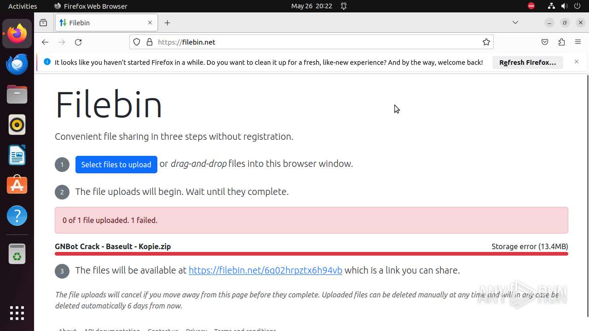Open the Firefox hamburger menu
Screen dimensions: 589x331
(x=578, y=42)
